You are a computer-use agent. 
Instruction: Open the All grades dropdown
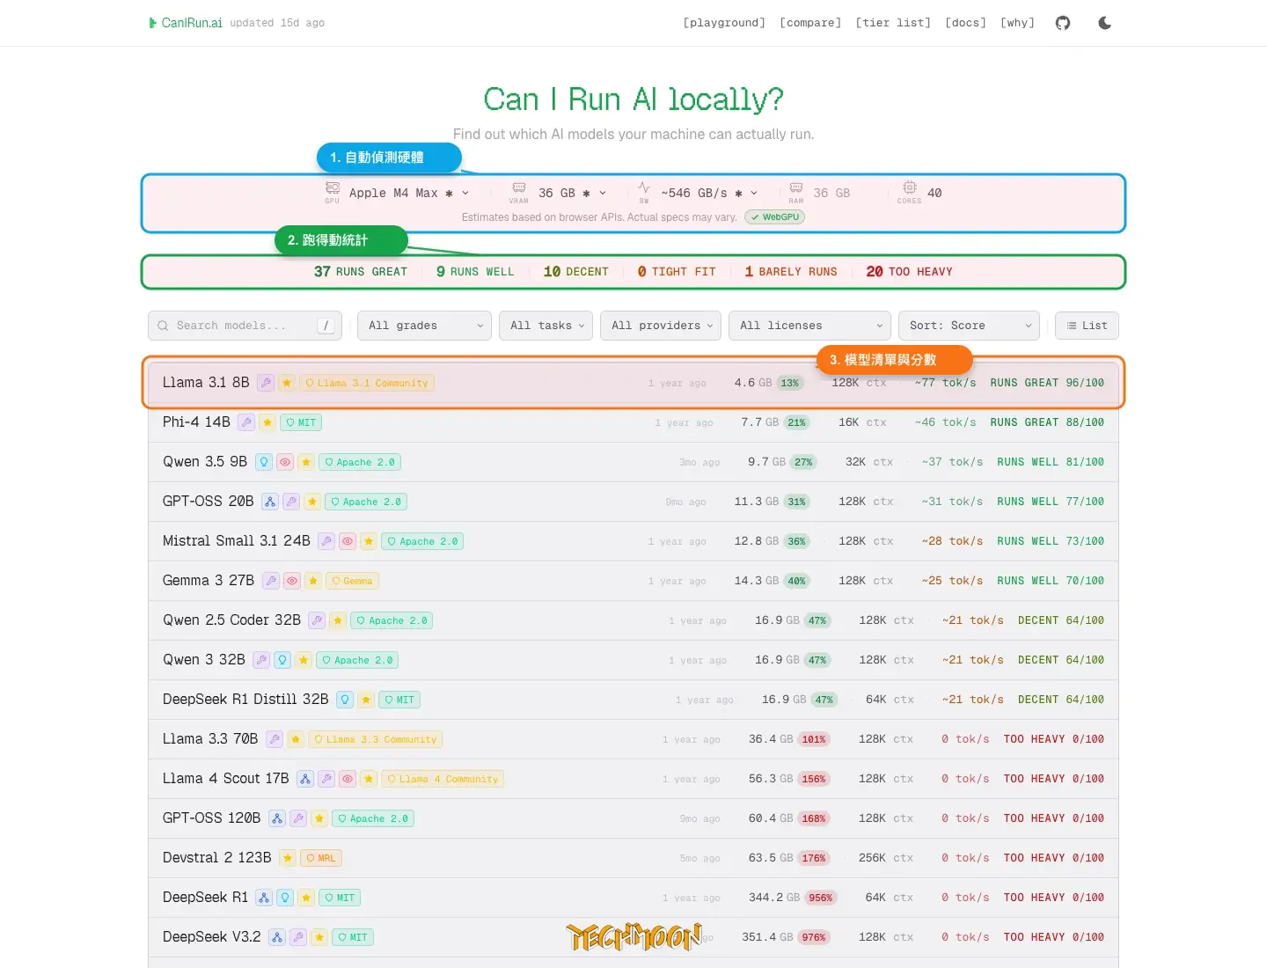point(424,326)
